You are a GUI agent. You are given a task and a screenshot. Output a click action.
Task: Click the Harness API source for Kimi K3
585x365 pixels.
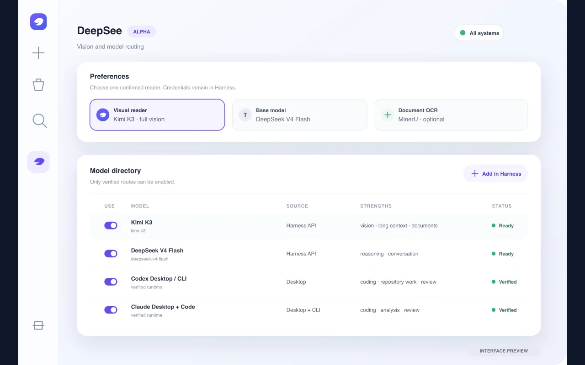301,225
